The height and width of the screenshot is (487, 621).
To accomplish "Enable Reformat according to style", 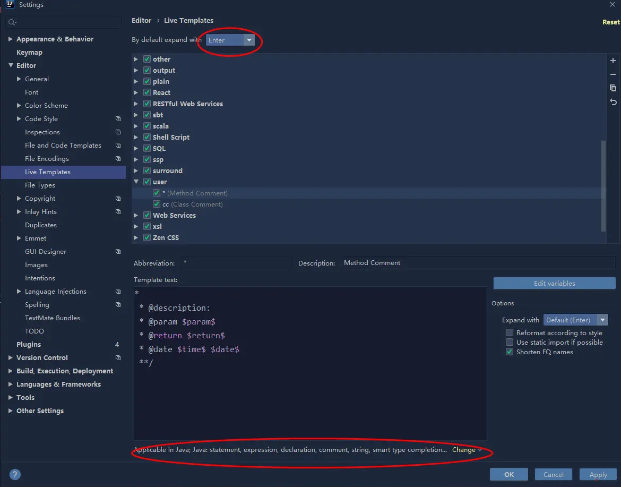I will pyautogui.click(x=510, y=333).
